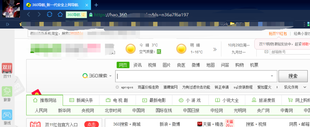Select the 地图 search tab
This screenshot has width=310, height=127.
[x=210, y=65]
